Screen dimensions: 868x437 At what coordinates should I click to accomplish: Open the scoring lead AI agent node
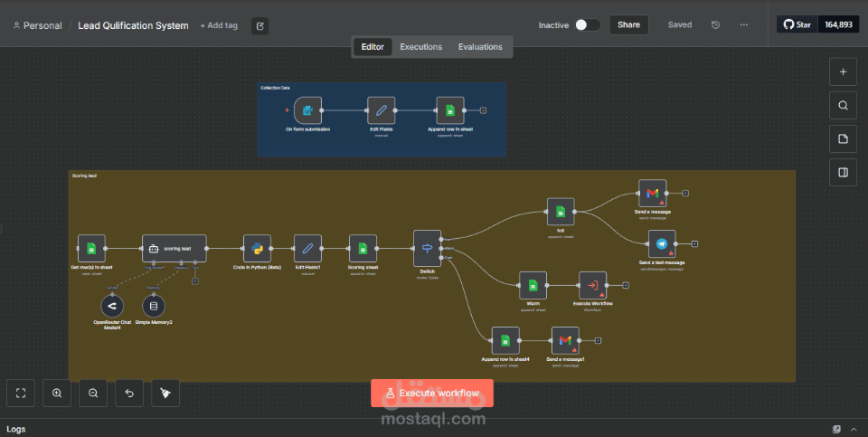tap(175, 248)
